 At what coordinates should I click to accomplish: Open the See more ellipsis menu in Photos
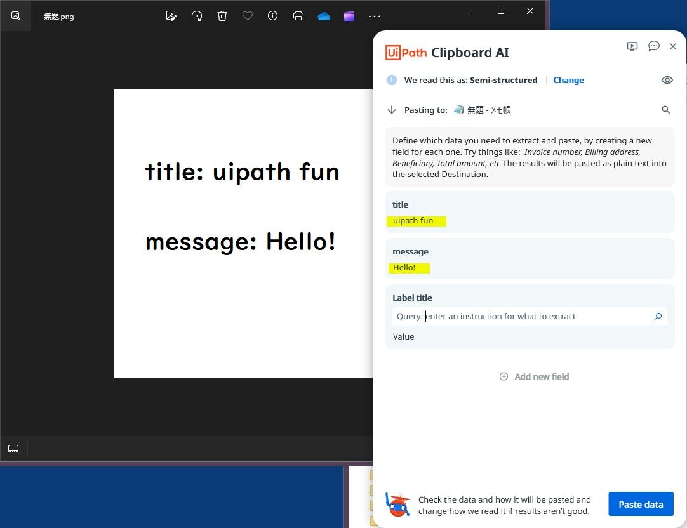pos(374,16)
